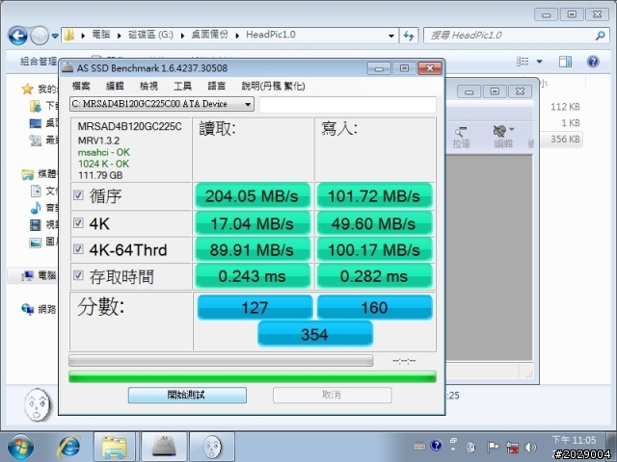Click the read access time 0.243 ms
Image resolution: width=617 pixels, height=462 pixels.
coord(253,276)
